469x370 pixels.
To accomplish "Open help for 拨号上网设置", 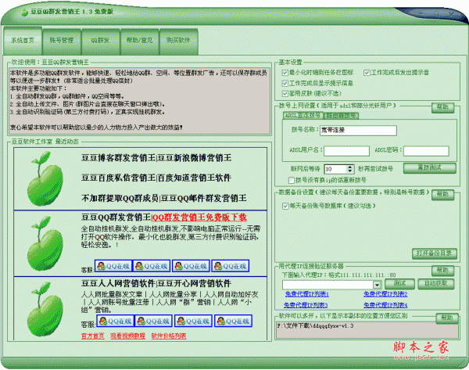I will 442,108.
